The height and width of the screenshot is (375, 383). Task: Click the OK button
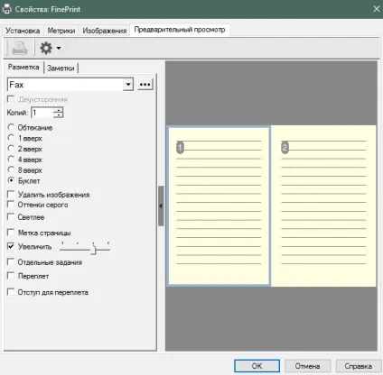pos(257,366)
